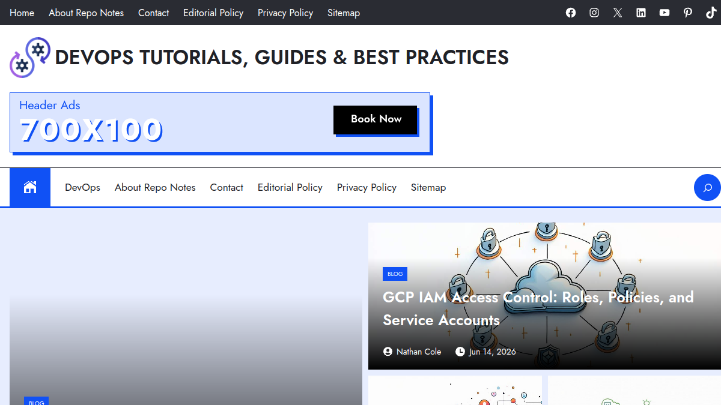Open the LinkedIn social icon
The height and width of the screenshot is (405, 721).
[x=641, y=13]
